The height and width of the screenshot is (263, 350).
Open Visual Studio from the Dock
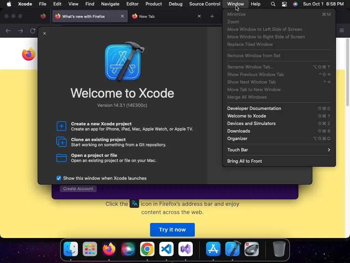[x=186, y=249]
